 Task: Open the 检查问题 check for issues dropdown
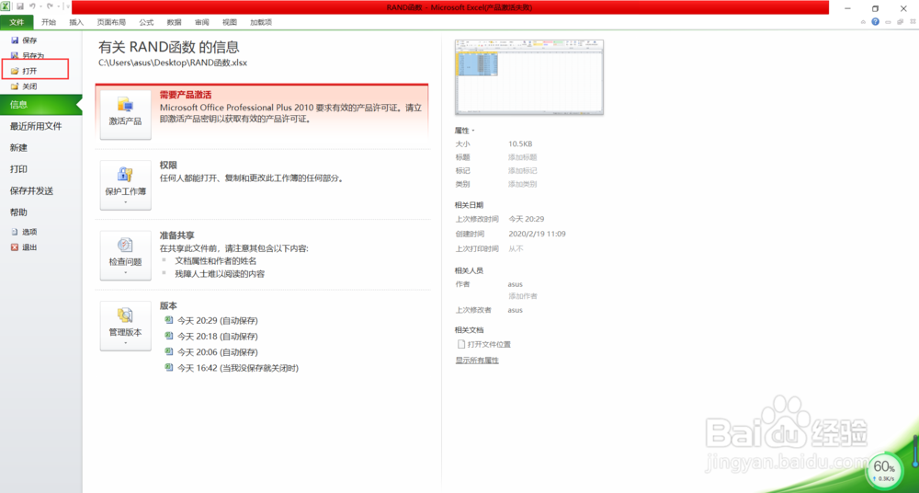[x=125, y=256]
